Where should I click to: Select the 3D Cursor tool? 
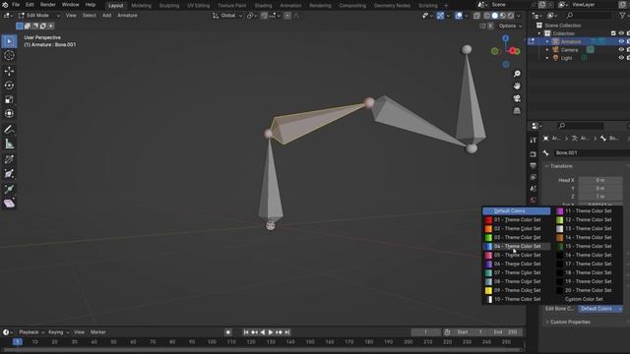click(9, 55)
